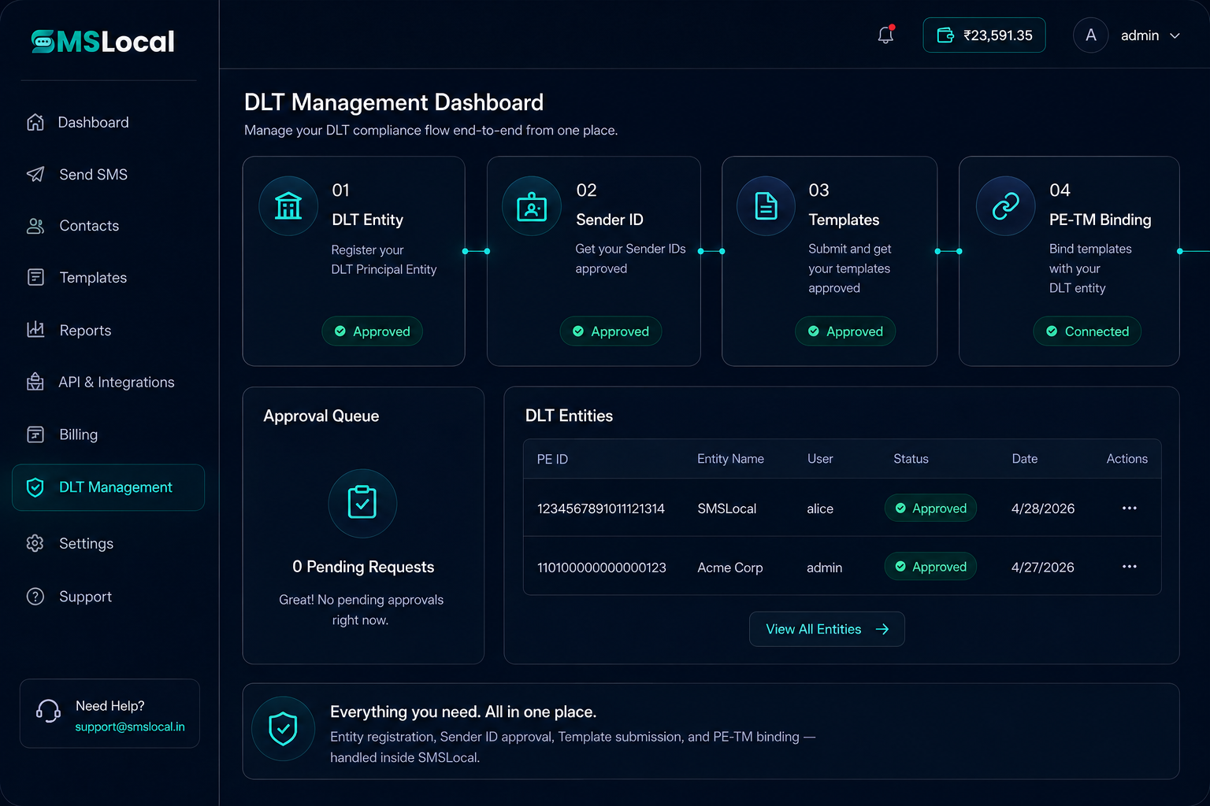The width and height of the screenshot is (1210, 806).
Task: Click View All Entities button
Action: point(826,629)
